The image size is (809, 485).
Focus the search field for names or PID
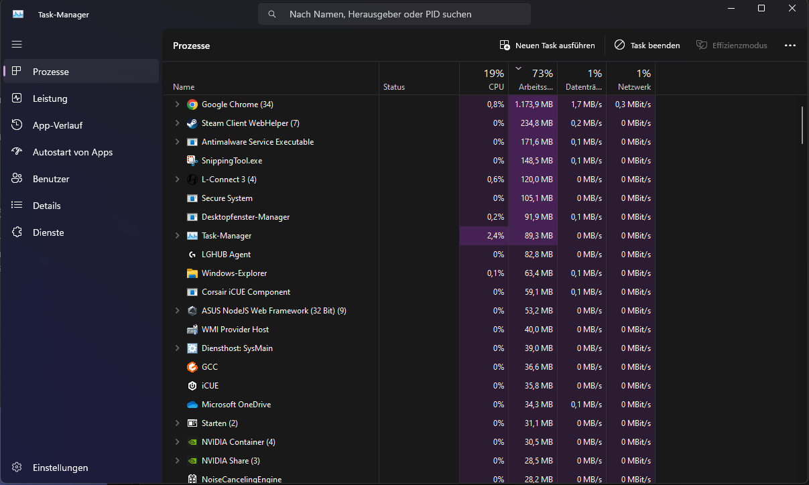(x=394, y=14)
